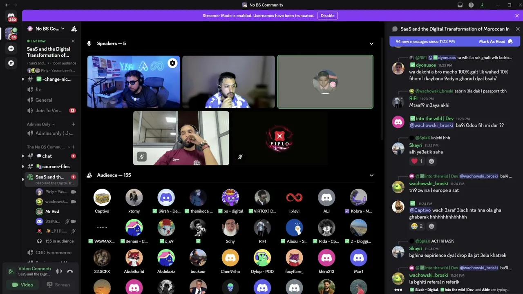Screen dimensions: 523x294
Task: Select the highlighted speaker tile with child avatar
Action: (325, 82)
